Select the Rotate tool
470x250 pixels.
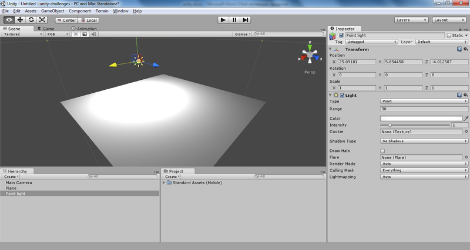pos(31,20)
